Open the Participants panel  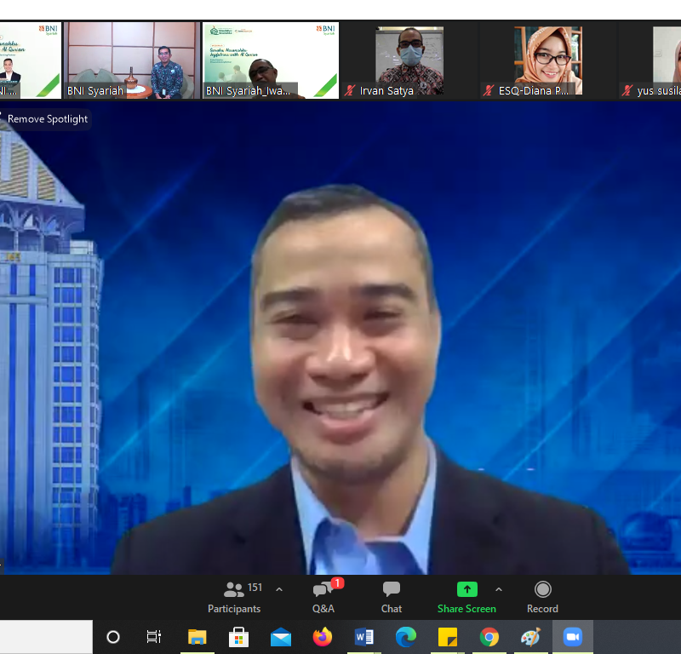(x=234, y=597)
